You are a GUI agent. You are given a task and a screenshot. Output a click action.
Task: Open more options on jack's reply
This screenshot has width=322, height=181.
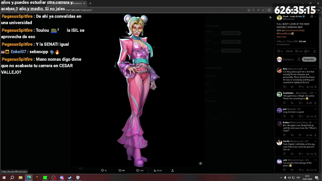pos(315,109)
